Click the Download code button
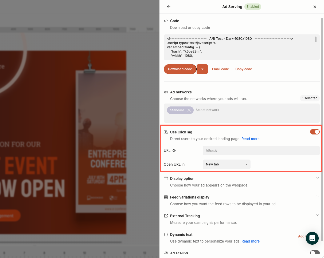 [180, 69]
